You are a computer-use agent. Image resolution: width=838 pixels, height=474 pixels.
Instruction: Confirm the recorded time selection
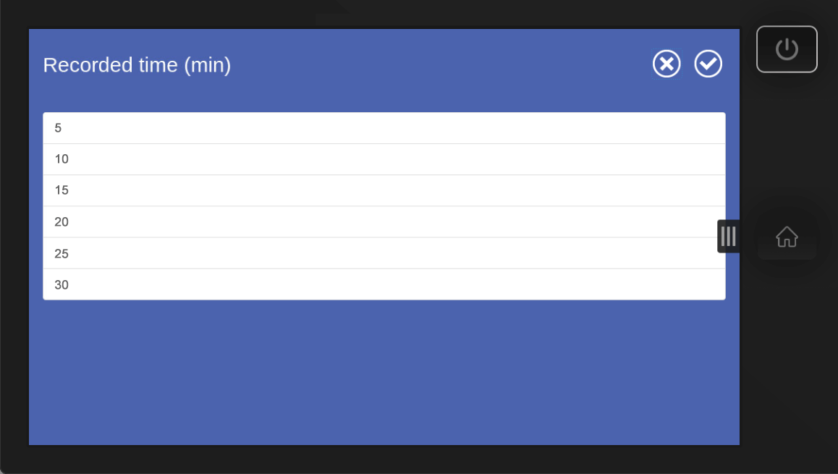click(708, 64)
